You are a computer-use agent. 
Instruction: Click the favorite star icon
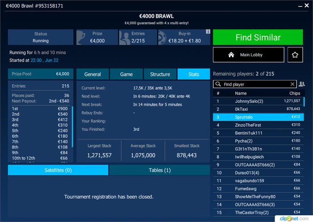295,55
